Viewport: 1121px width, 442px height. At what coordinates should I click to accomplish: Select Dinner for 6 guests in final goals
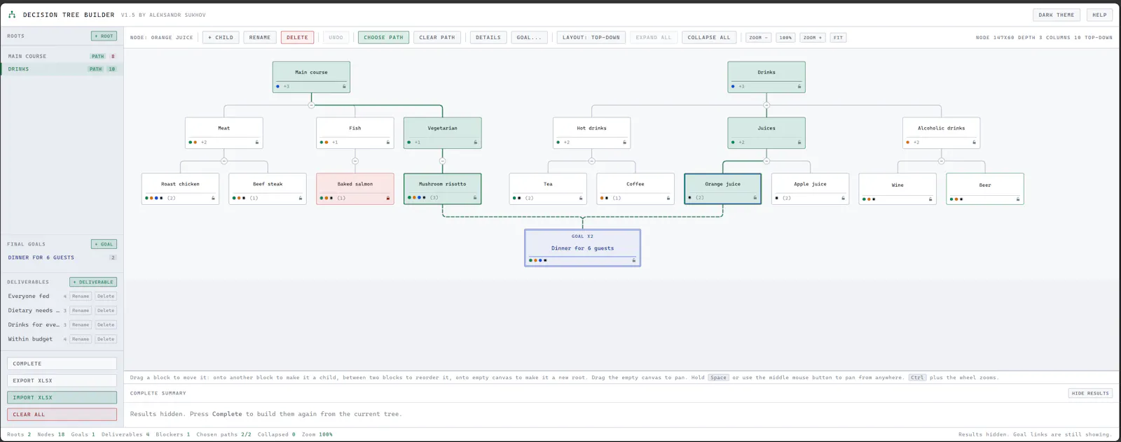62,257
